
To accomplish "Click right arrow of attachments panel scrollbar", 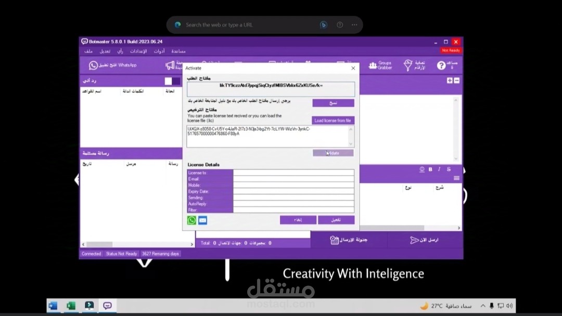I will pos(459,228).
